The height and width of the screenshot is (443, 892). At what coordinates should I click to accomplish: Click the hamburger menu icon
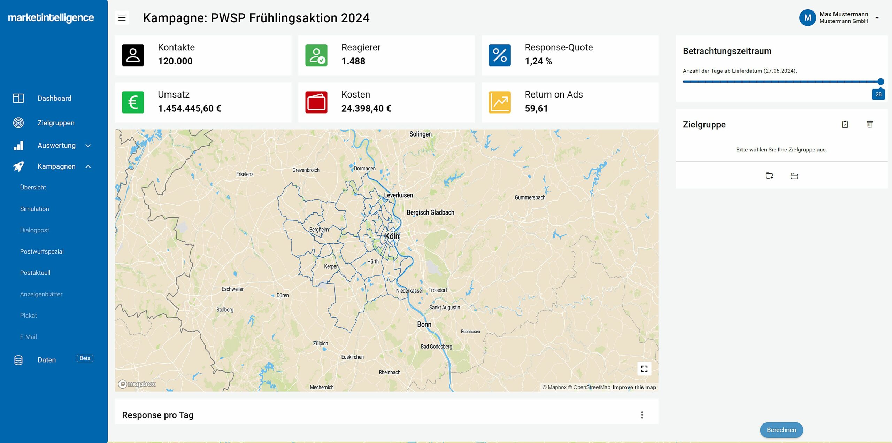[122, 18]
